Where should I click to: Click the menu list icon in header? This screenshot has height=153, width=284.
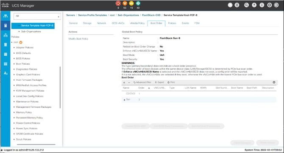click(237, 5)
